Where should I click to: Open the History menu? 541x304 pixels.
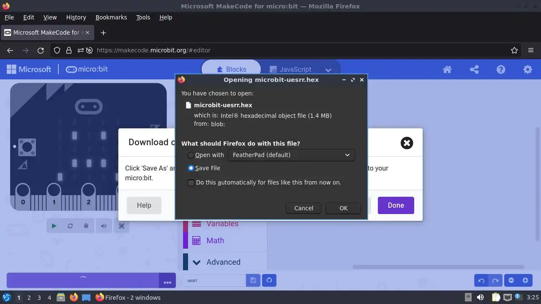(x=76, y=17)
